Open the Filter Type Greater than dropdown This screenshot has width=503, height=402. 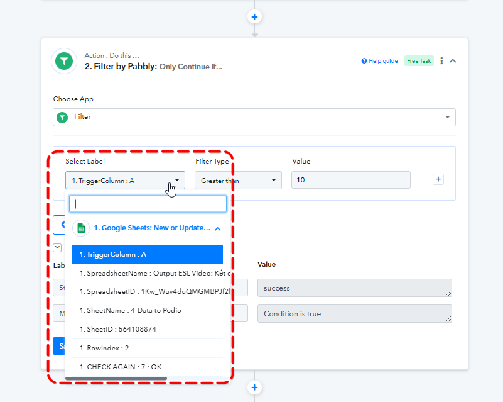(x=238, y=181)
